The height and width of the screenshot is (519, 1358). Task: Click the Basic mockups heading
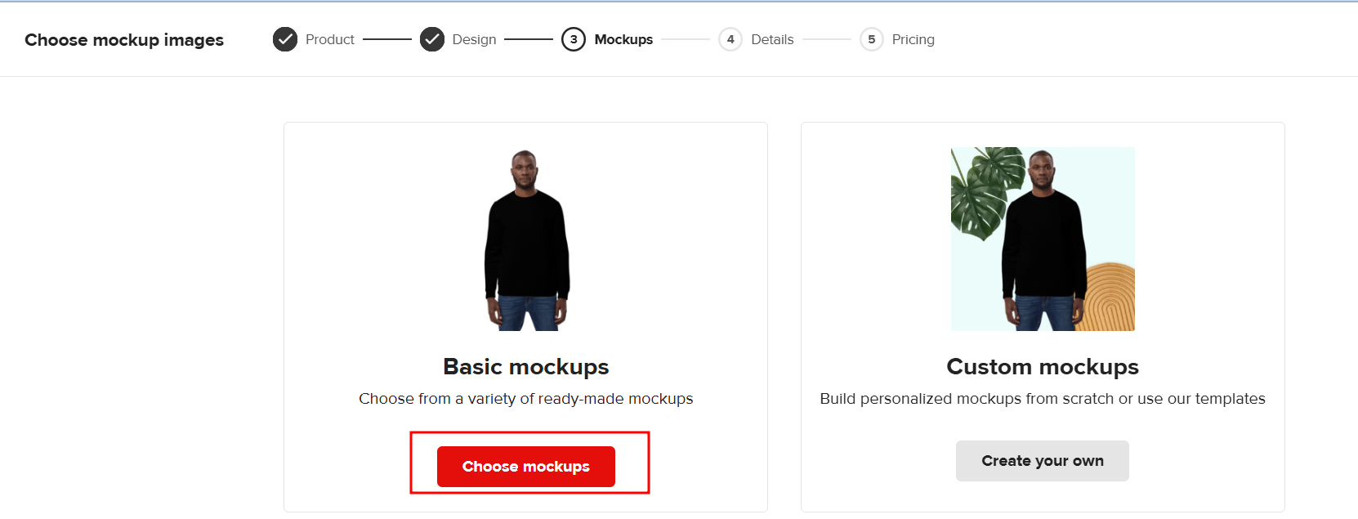[x=526, y=367]
